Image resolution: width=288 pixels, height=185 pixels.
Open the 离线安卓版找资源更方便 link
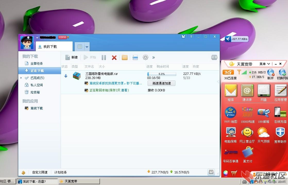click(116, 83)
